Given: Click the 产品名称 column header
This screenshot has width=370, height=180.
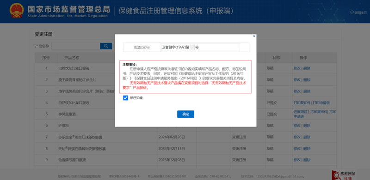Looking at the screenshot, I should click(72, 58).
